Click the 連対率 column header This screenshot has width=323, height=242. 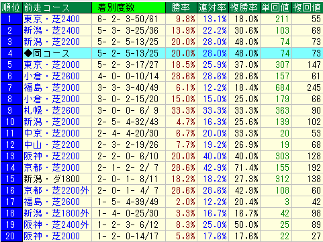coord(213,7)
